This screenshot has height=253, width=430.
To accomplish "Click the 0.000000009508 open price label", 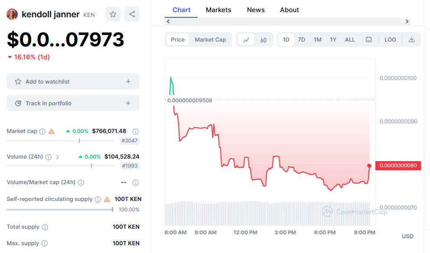I will click(190, 101).
